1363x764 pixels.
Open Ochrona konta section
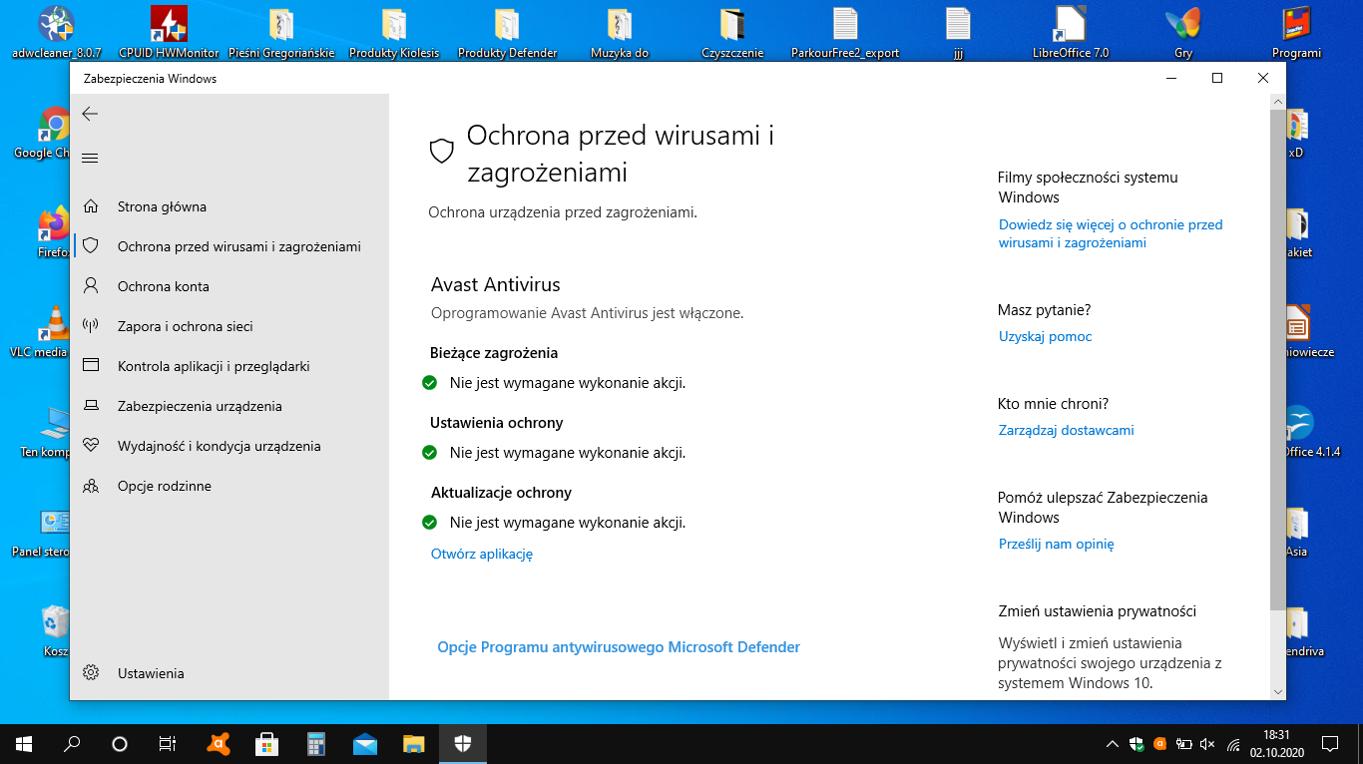tap(229, 286)
